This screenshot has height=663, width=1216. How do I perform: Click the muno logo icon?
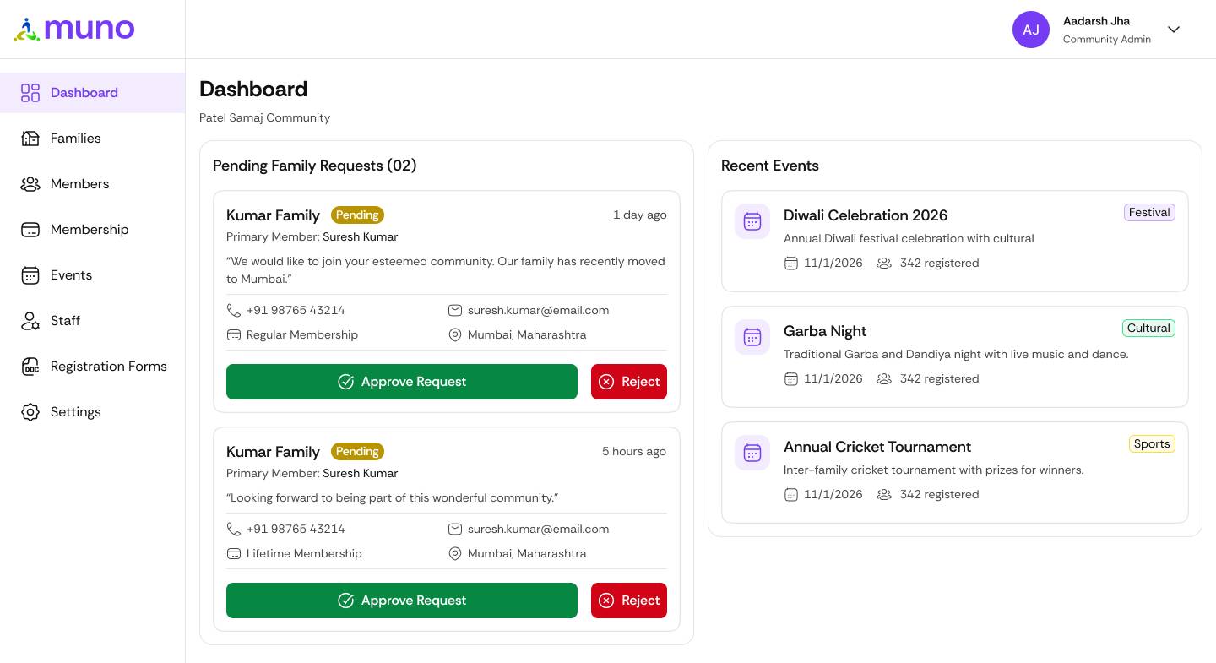click(x=27, y=30)
